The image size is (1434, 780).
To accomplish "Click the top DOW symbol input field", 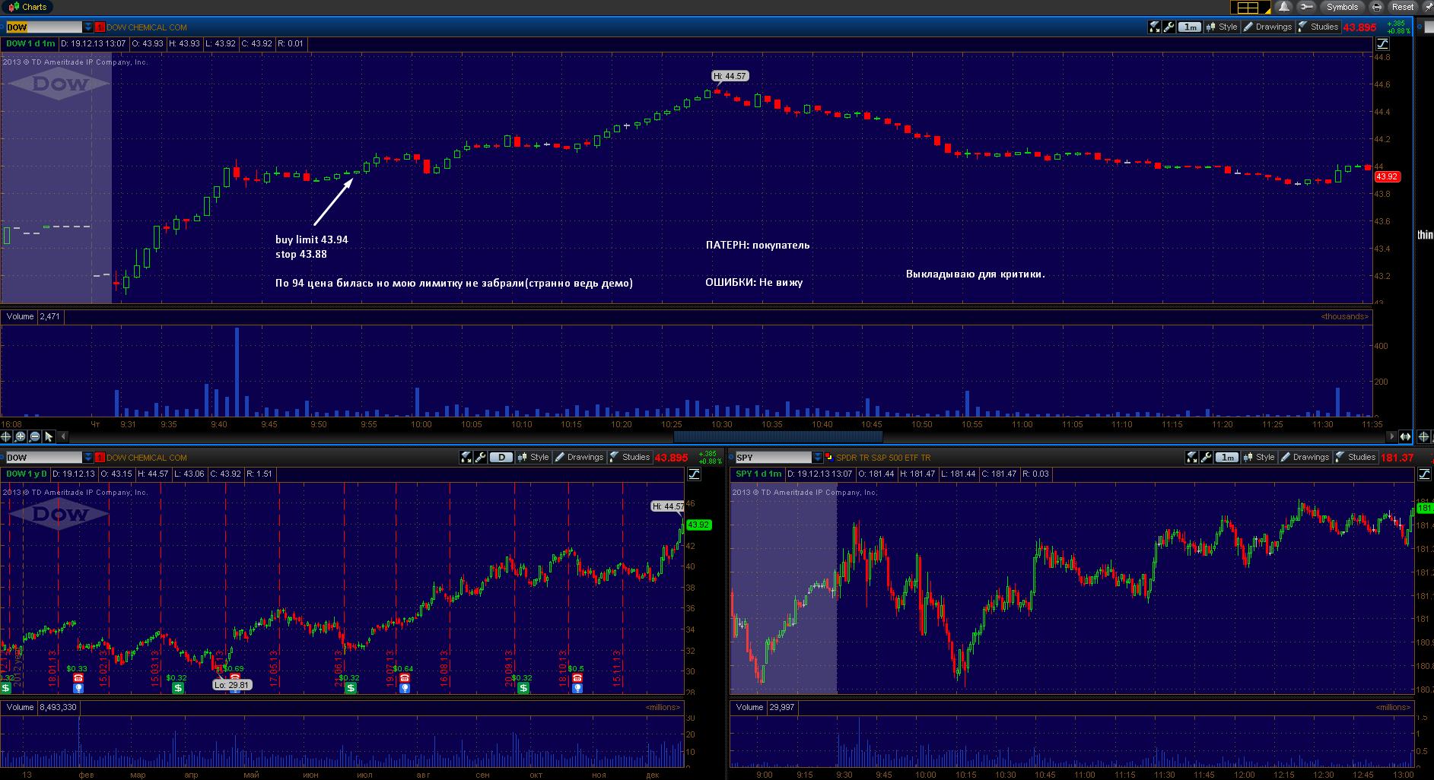I will [44, 27].
